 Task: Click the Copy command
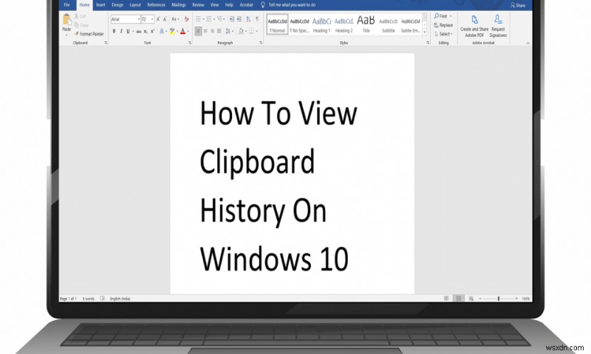[x=81, y=25]
